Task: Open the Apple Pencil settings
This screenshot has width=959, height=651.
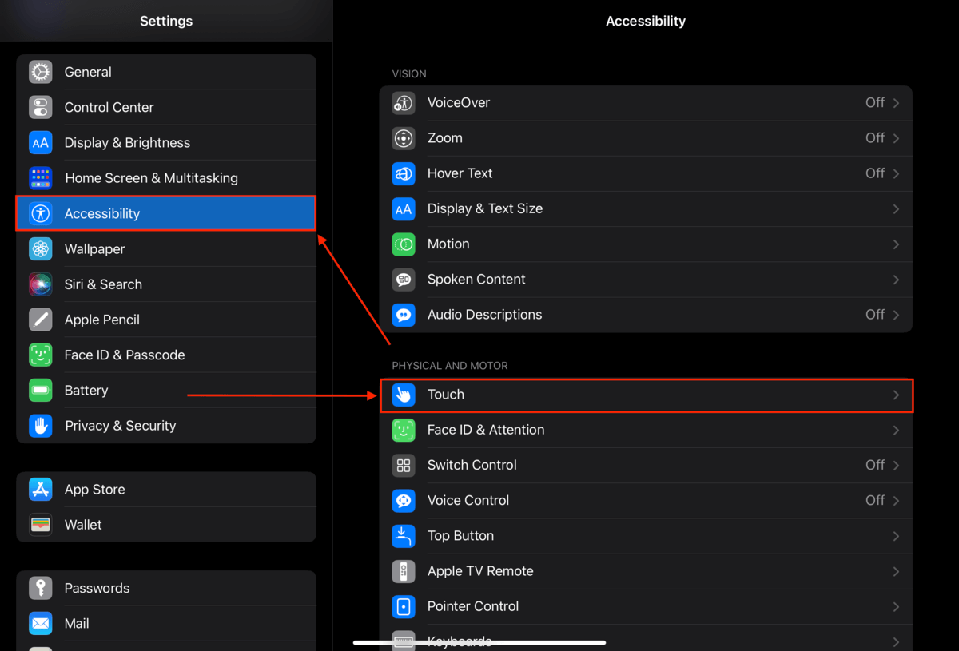Action: point(166,320)
